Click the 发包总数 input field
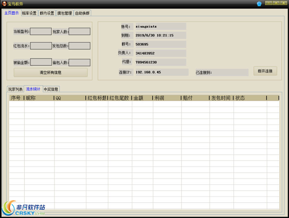This screenshot has width=289, height=218. (x=79, y=46)
